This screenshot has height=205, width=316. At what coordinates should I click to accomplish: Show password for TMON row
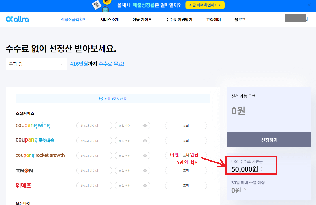pos(145,171)
